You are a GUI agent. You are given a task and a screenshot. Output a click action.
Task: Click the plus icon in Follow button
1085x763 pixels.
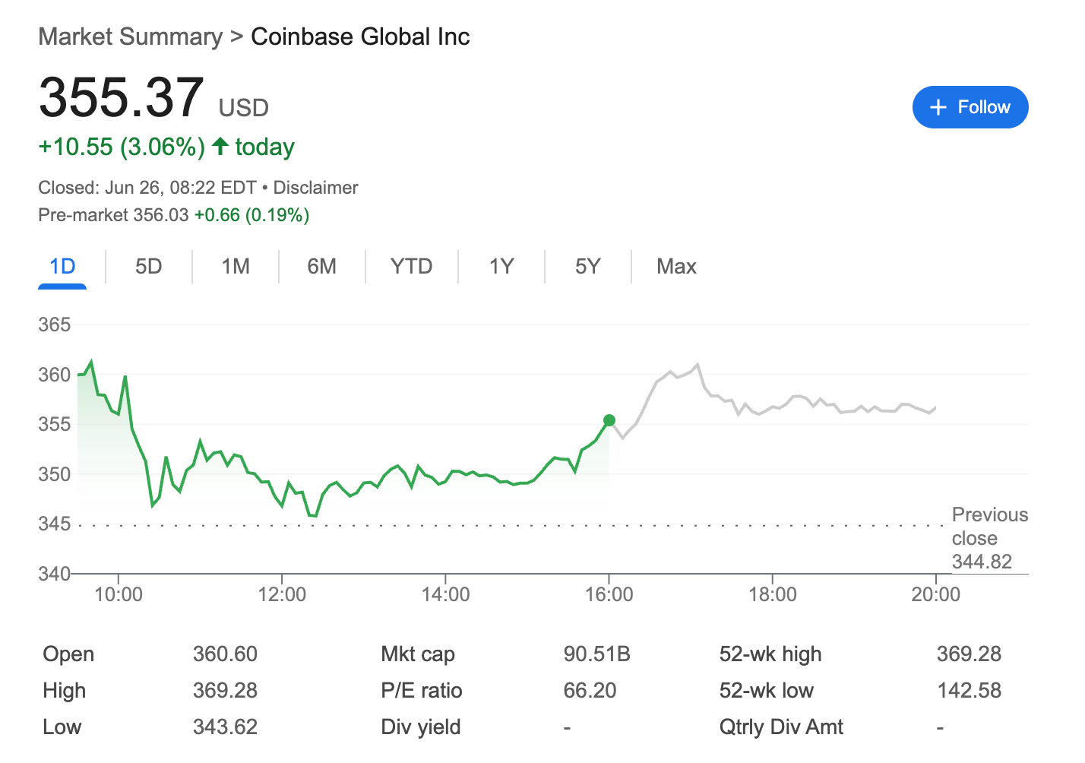(938, 107)
